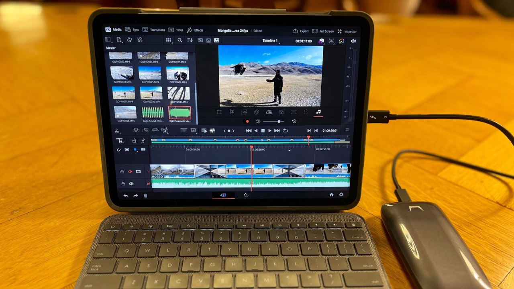Click the stop playback button
514x289 pixels.
point(263,130)
